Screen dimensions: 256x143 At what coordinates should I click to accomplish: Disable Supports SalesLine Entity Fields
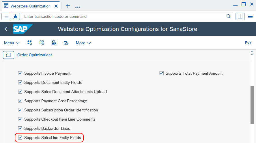point(20,138)
